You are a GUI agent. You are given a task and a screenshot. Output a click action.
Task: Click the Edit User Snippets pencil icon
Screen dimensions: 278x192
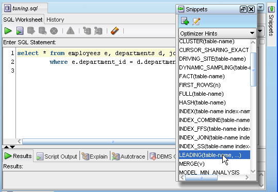tap(197, 21)
